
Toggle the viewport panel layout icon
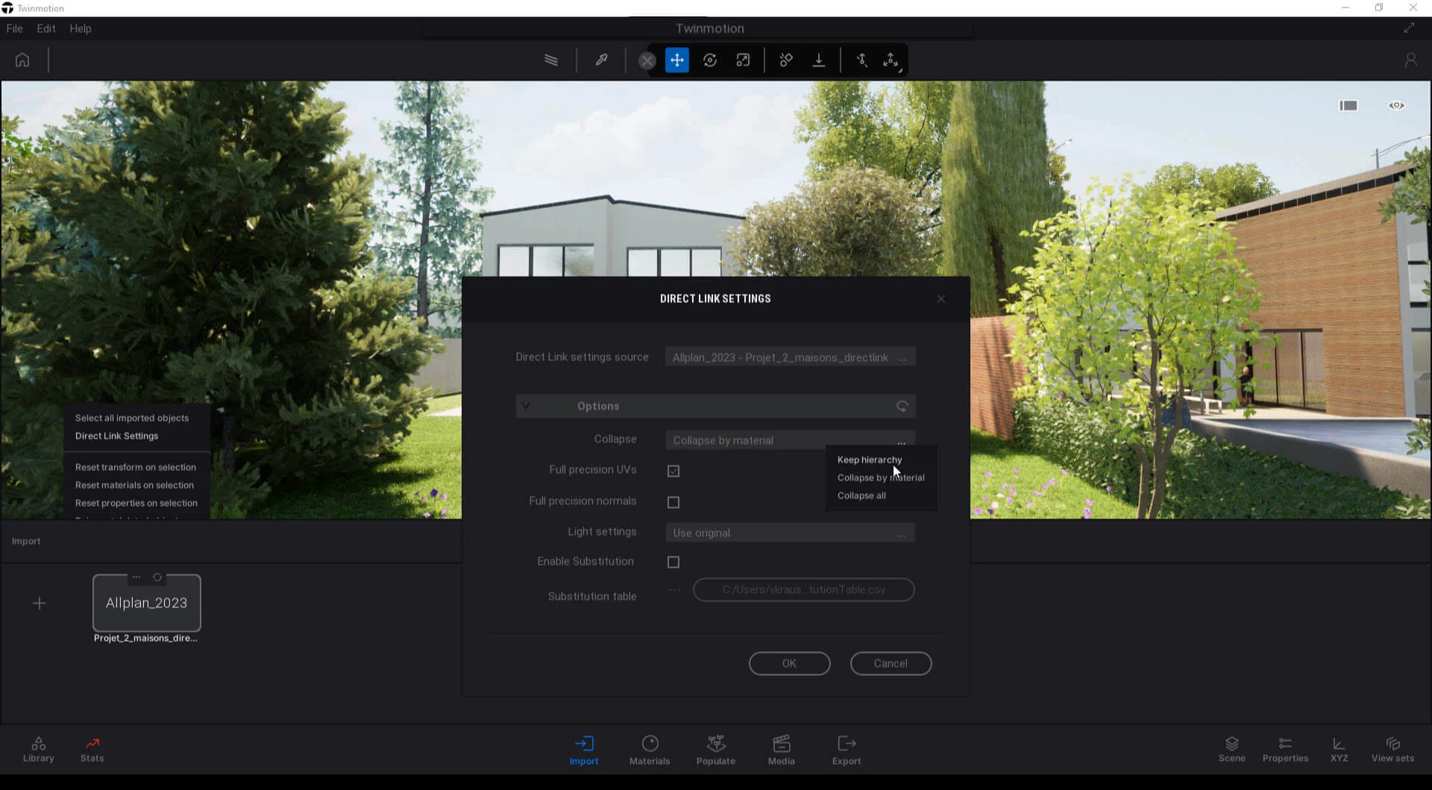coord(1348,105)
